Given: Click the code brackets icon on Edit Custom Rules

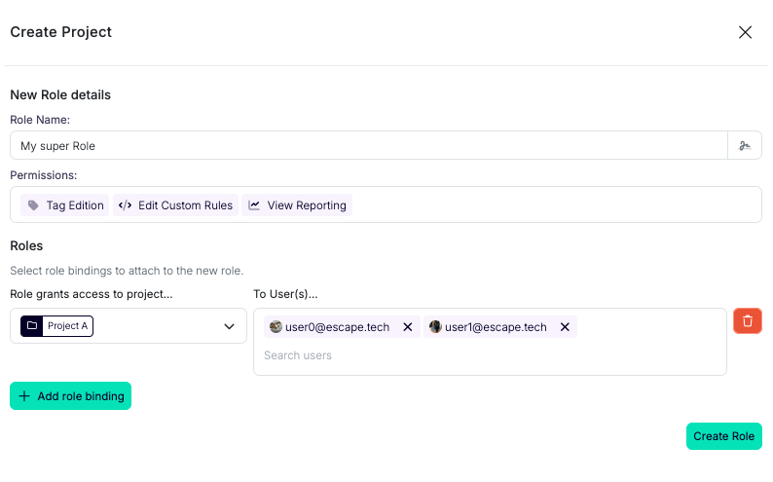Looking at the screenshot, I should 125,205.
